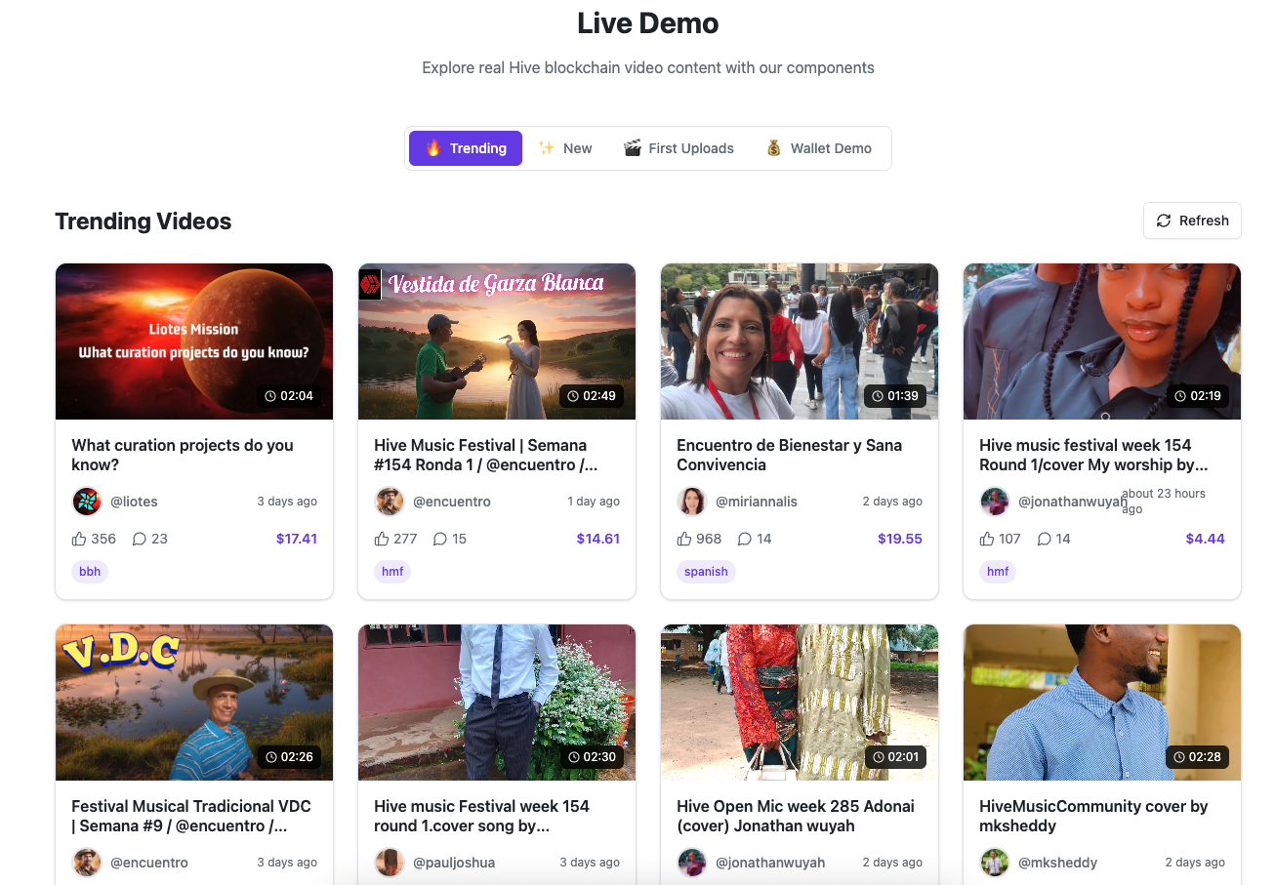Image resolution: width=1275 pixels, height=885 pixels.
Task: Click the hmf tag on jonathanwuyah video
Action: (x=998, y=572)
